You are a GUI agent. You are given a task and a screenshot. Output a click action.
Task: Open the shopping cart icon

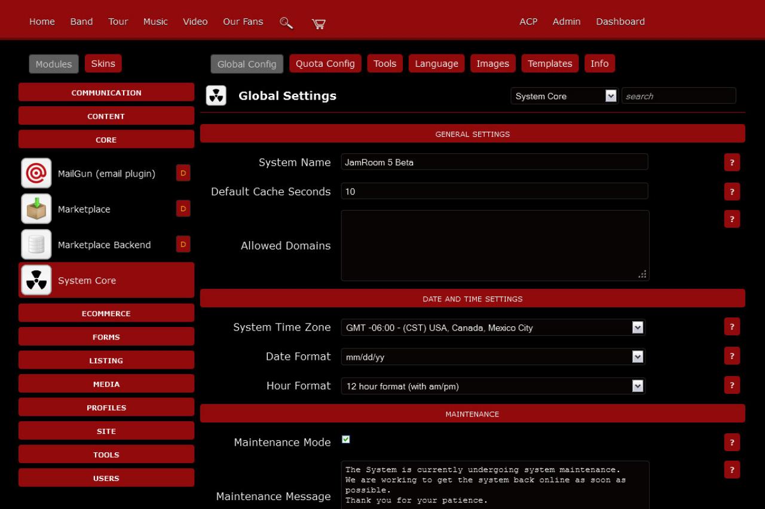[x=319, y=23]
